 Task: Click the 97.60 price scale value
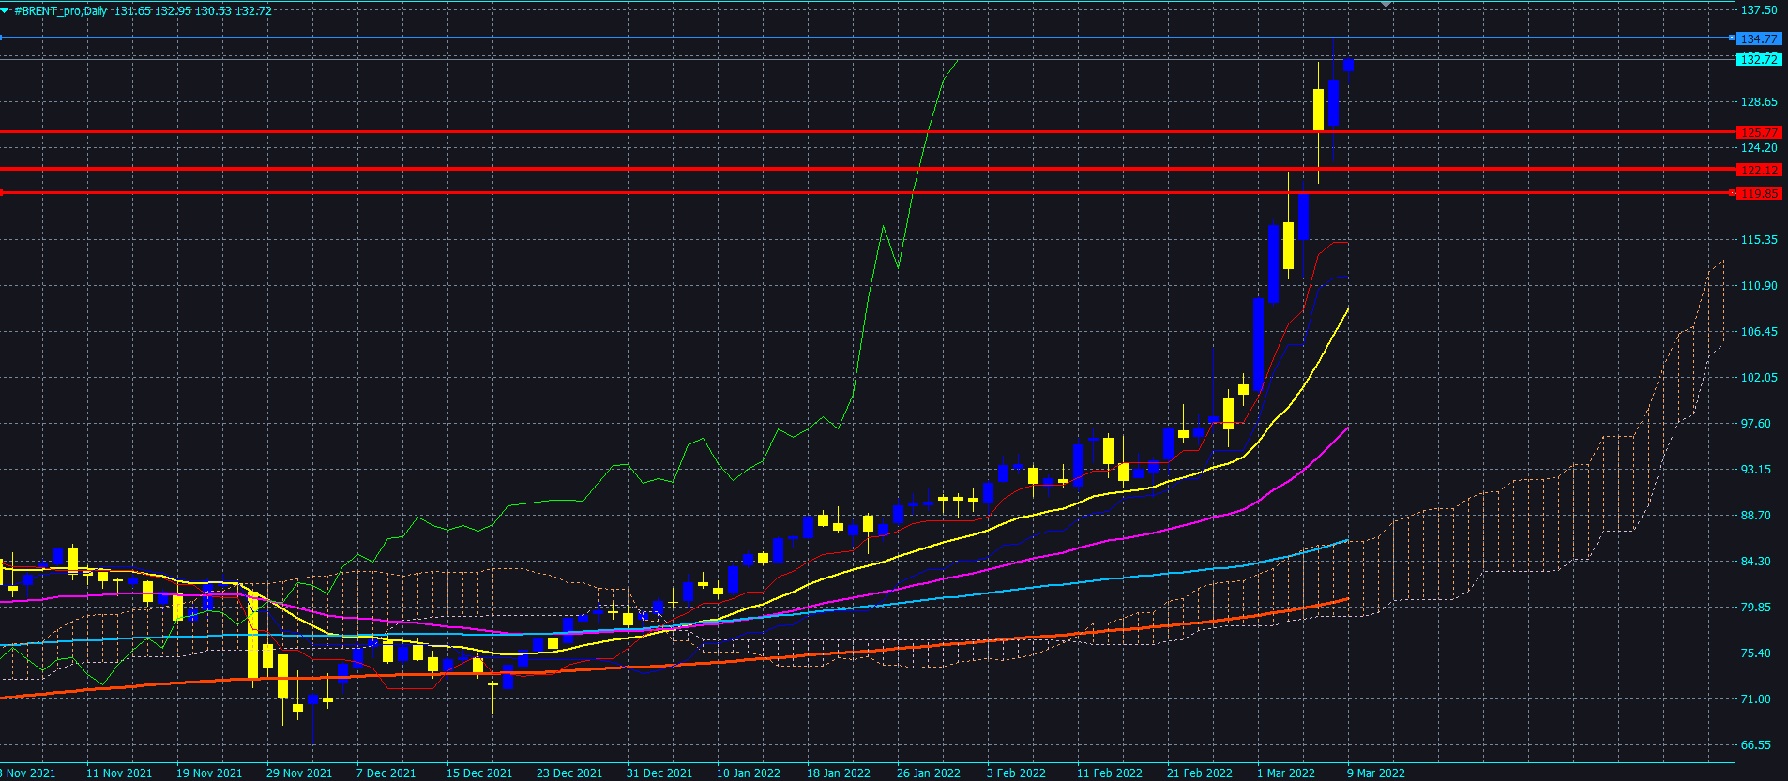pos(1756,424)
